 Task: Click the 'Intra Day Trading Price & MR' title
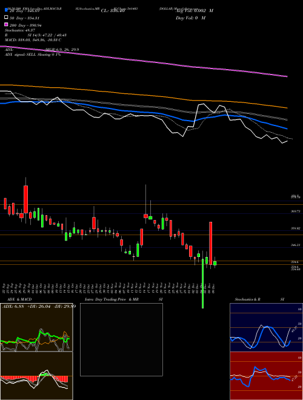click(112, 299)
